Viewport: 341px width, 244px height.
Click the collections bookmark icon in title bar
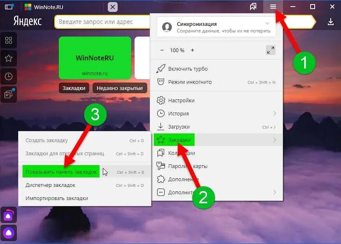253,7
